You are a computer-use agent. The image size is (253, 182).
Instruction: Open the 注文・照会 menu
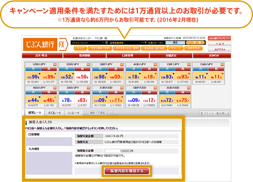(x=42, y=55)
